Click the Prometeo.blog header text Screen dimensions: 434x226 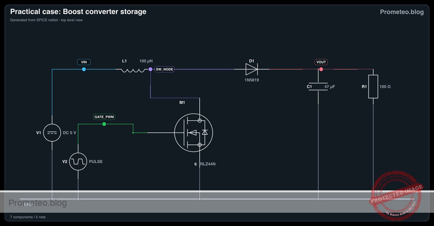402,12
